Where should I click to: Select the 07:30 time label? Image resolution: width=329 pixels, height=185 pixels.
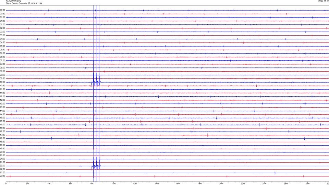[2, 64]
